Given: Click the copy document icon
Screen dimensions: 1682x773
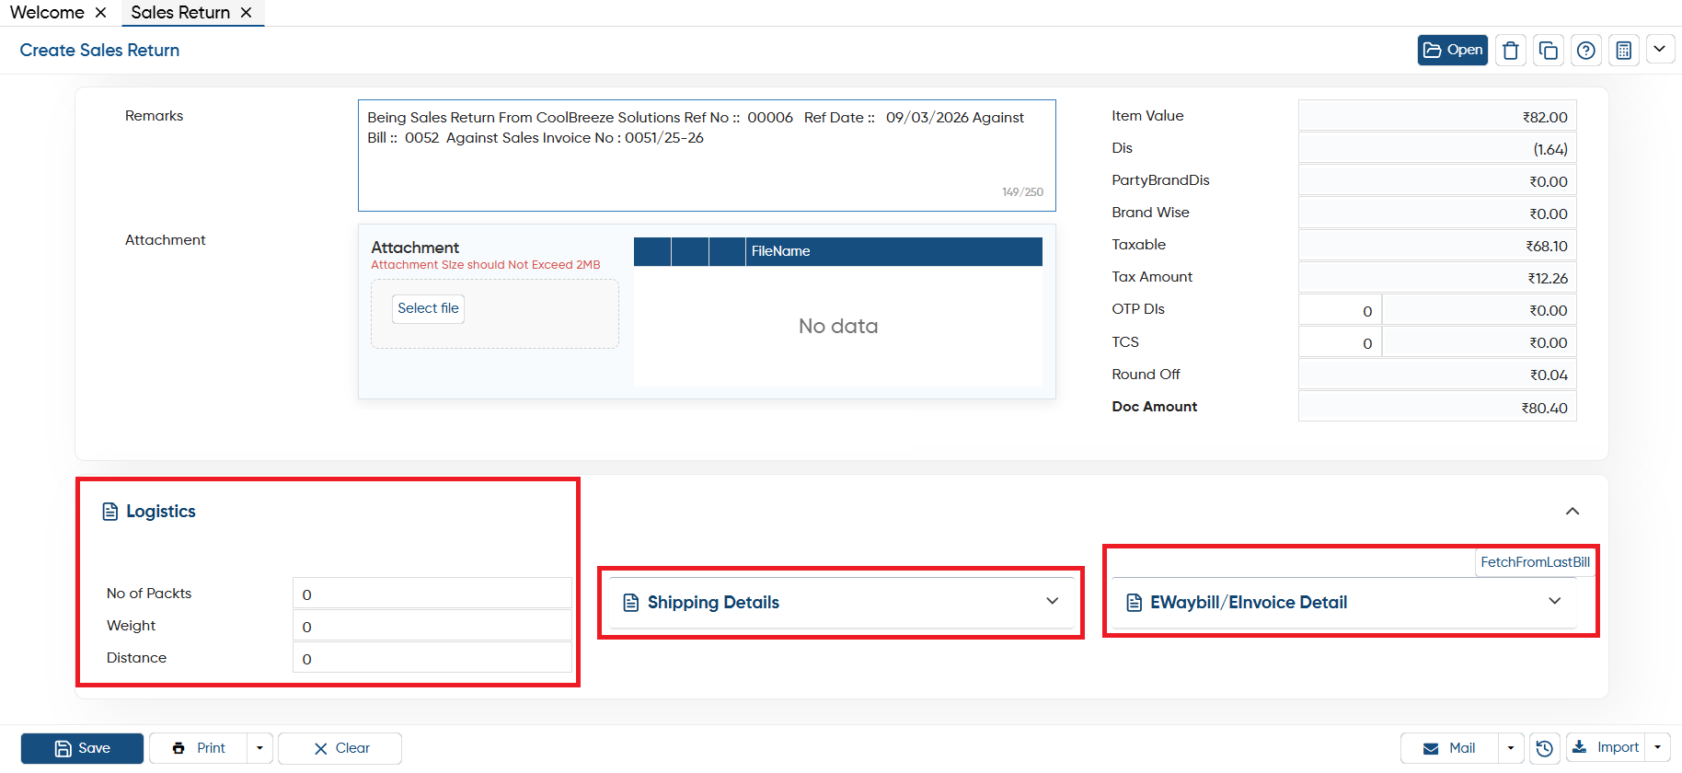Looking at the screenshot, I should (x=1549, y=50).
